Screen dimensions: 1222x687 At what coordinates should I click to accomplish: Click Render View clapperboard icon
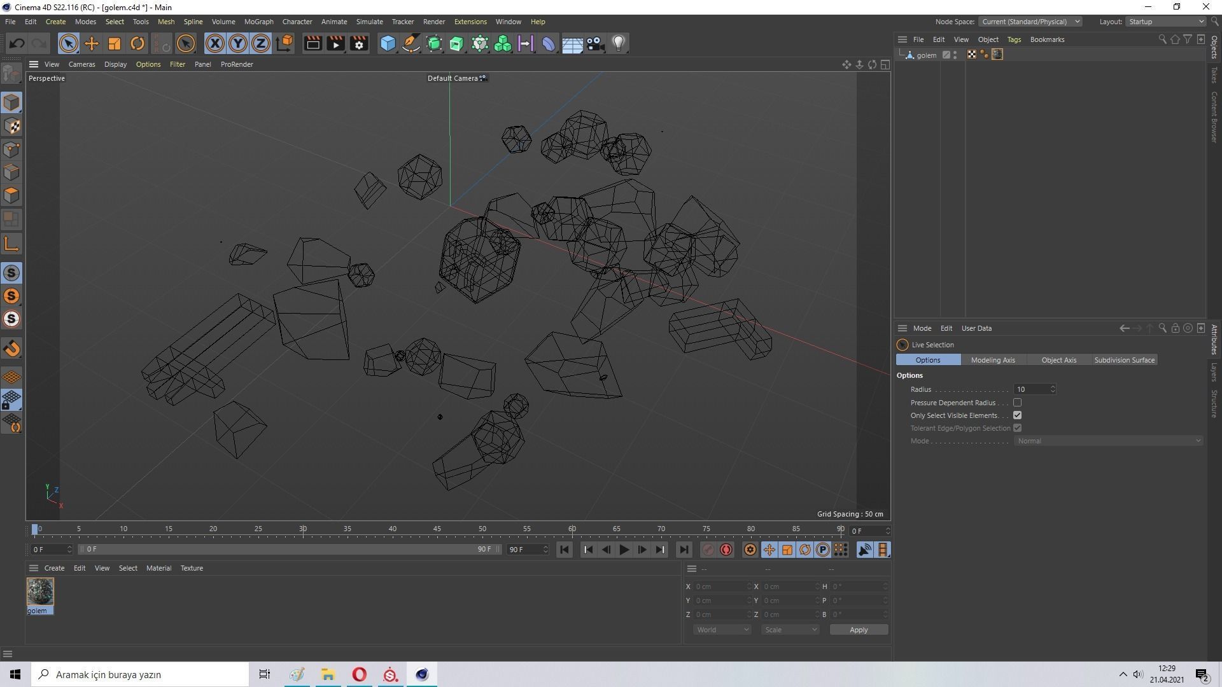click(x=313, y=43)
